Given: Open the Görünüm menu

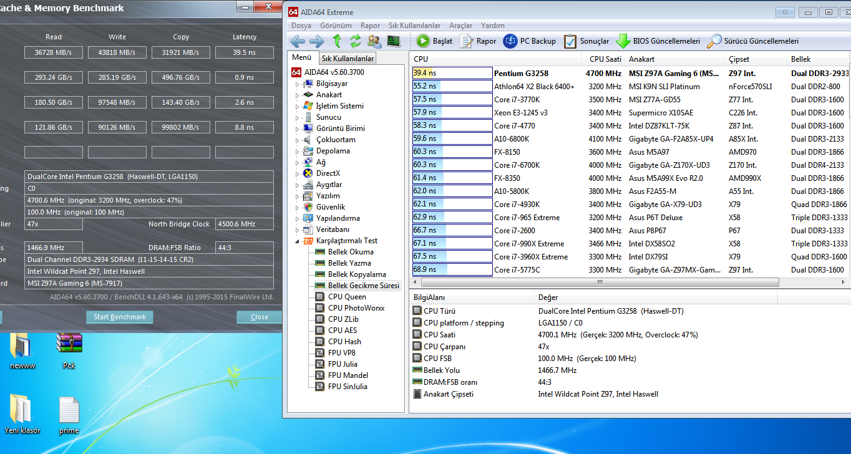Looking at the screenshot, I should [x=336, y=26].
